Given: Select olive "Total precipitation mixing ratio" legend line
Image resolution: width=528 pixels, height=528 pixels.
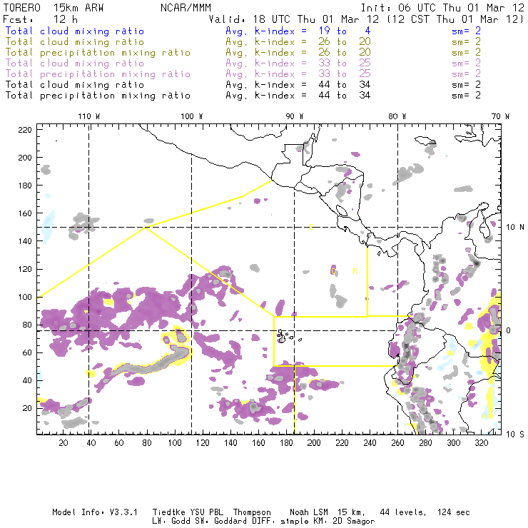Looking at the screenshot, I should pos(98,53).
